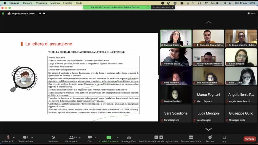Viewport: 258px width, 145px height.
Task: Expand video options arrow next to Disattiva video
Action: click(32, 137)
